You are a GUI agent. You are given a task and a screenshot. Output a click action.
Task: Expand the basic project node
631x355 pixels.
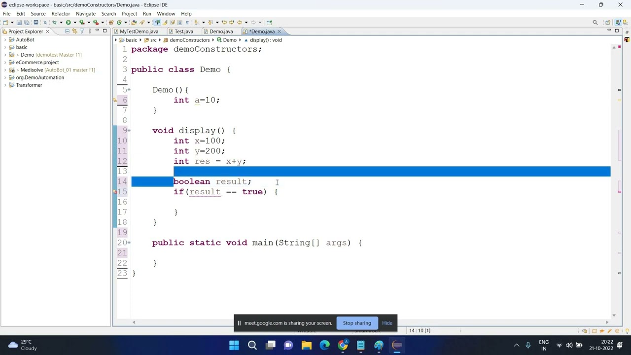[x=5, y=47]
